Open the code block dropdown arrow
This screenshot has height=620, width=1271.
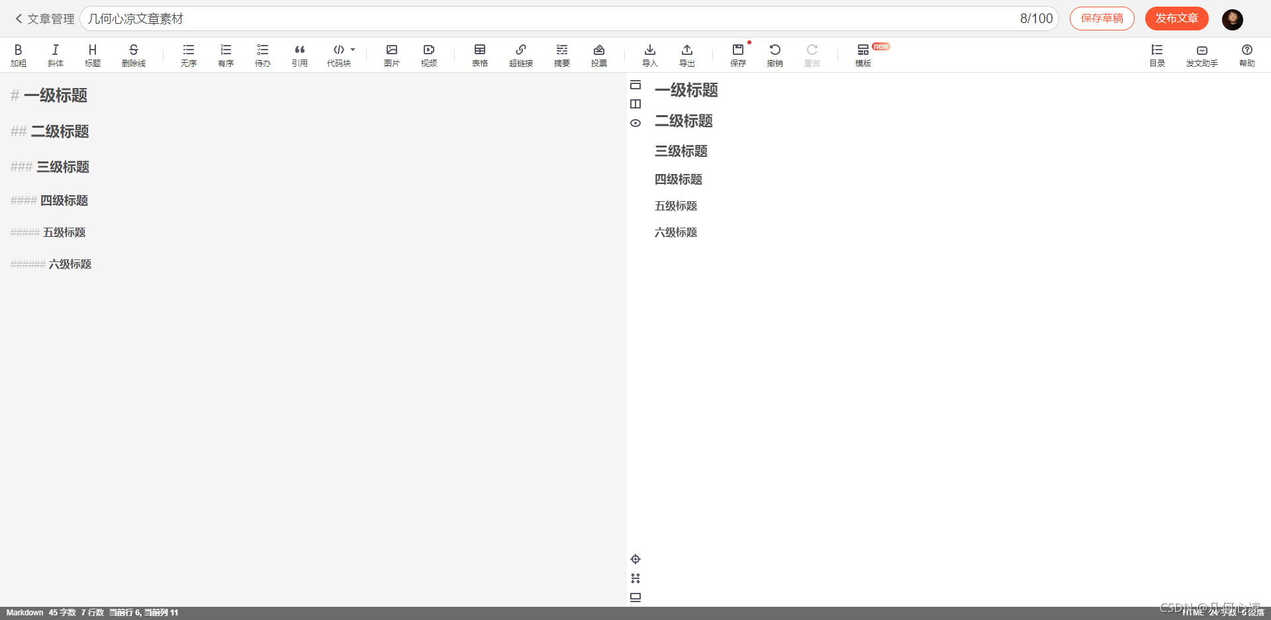point(353,50)
